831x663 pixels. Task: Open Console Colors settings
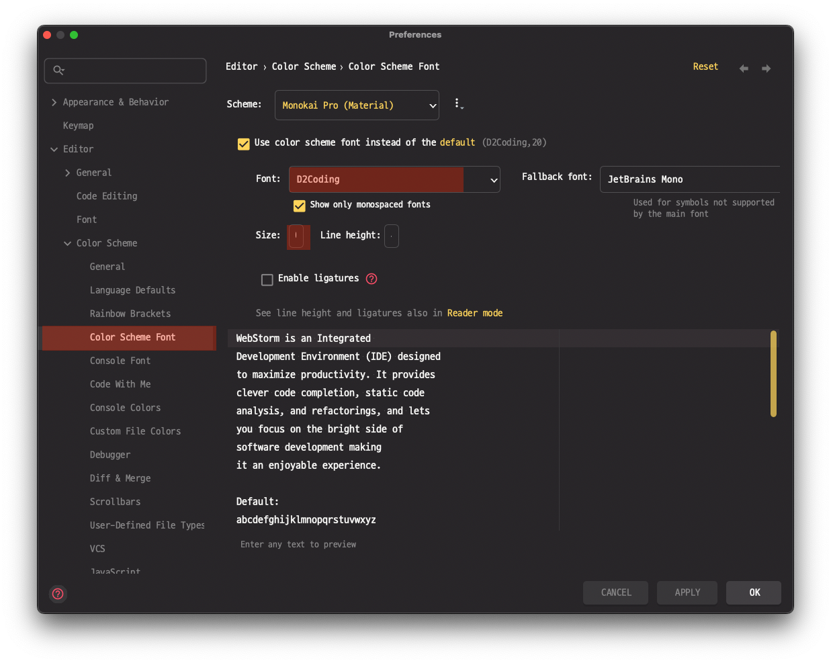tap(125, 408)
